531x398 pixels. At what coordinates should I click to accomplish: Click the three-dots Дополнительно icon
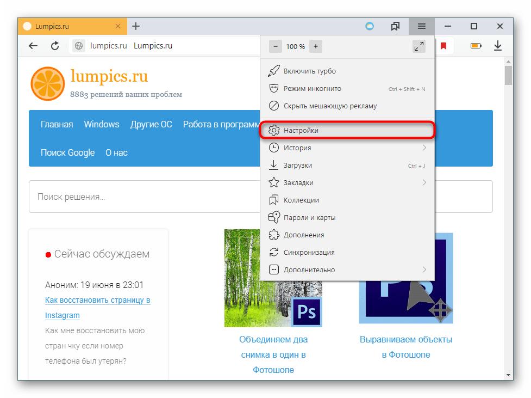[273, 270]
